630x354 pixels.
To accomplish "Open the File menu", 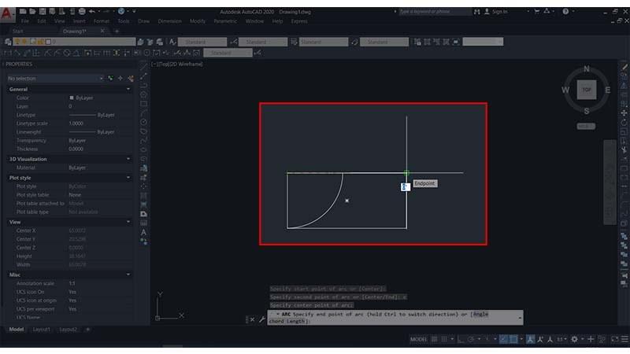I will tap(25, 21).
